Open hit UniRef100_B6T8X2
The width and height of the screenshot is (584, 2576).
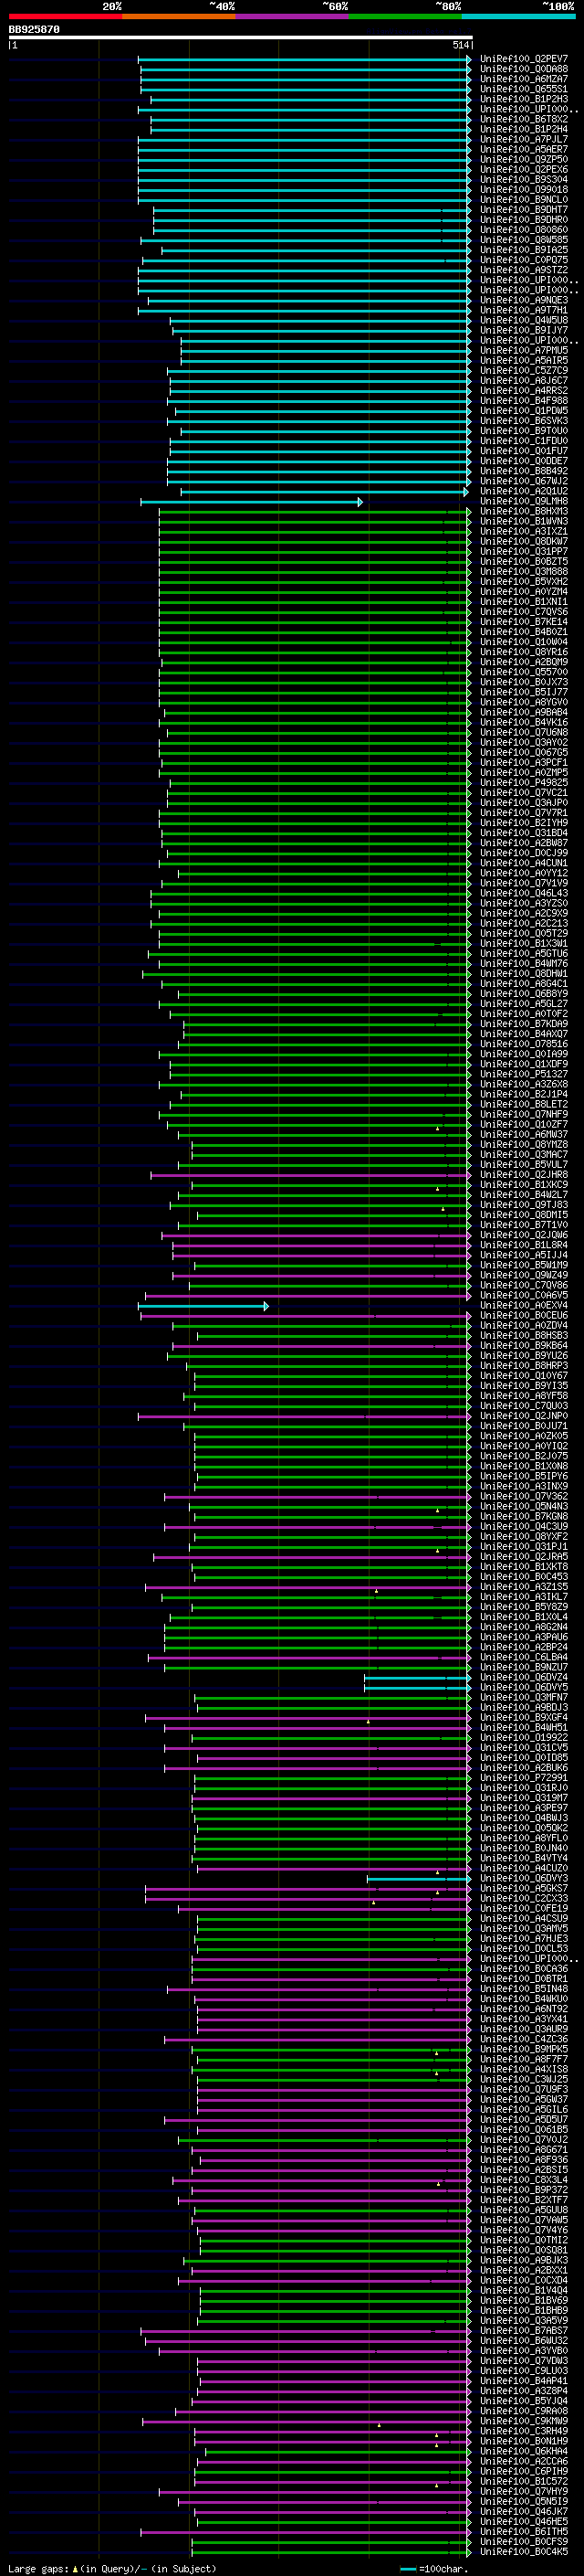pos(524,119)
